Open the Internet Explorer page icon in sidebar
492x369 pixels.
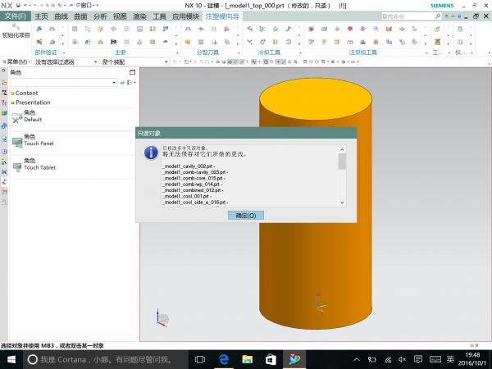4,139
